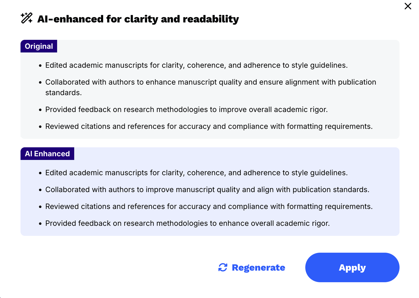Click the circular refresh icon beside Regenerate
The image size is (419, 298).
click(222, 268)
